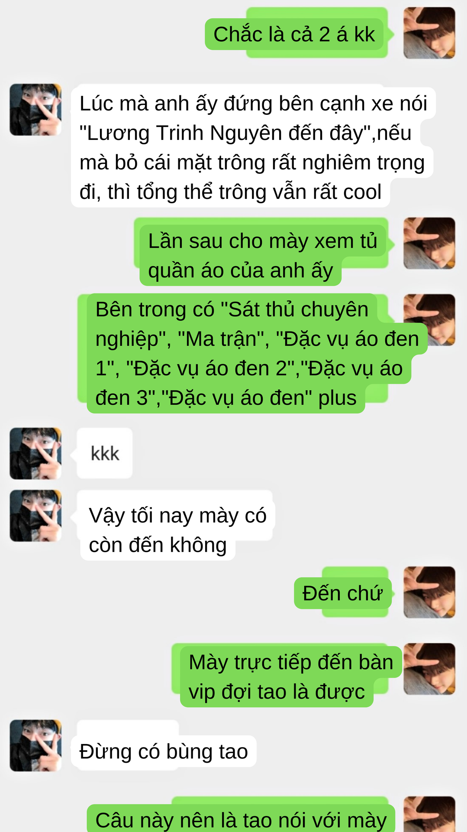Screen dimensions: 467x832
Task: Open avatar beside the "Đặc vụ áo đen" message
Action: tap(429, 320)
